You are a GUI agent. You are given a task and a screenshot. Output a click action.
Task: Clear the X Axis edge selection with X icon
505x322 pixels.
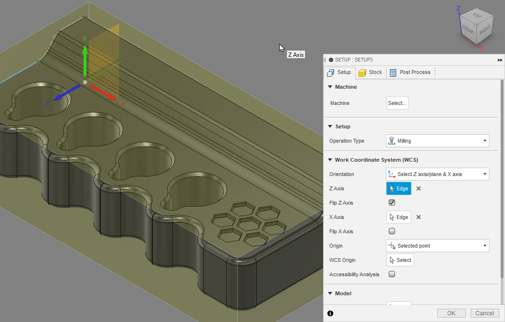418,217
